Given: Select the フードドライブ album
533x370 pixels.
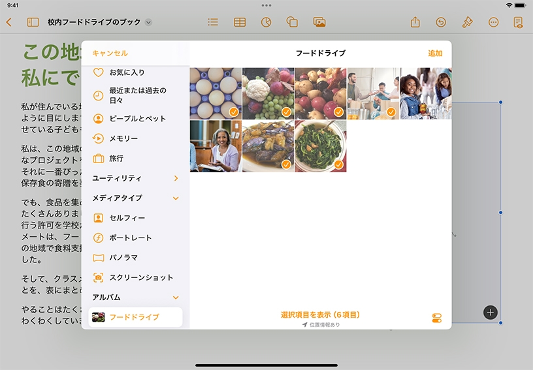Looking at the screenshot, I should pyautogui.click(x=135, y=317).
